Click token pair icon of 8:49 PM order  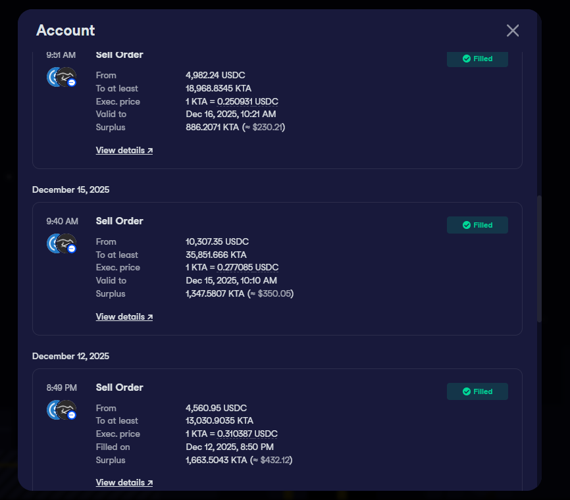(x=61, y=410)
